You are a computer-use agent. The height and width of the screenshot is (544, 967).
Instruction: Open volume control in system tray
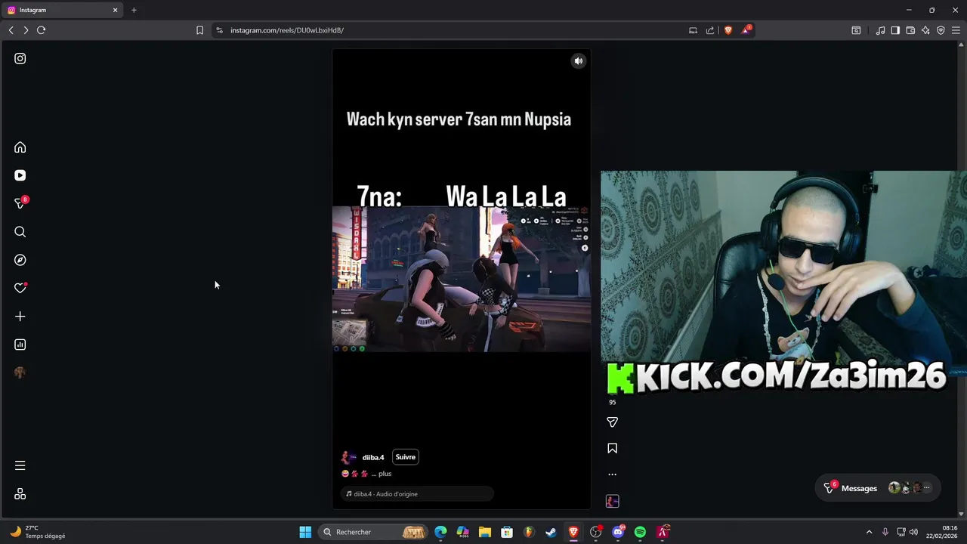pyautogui.click(x=913, y=532)
